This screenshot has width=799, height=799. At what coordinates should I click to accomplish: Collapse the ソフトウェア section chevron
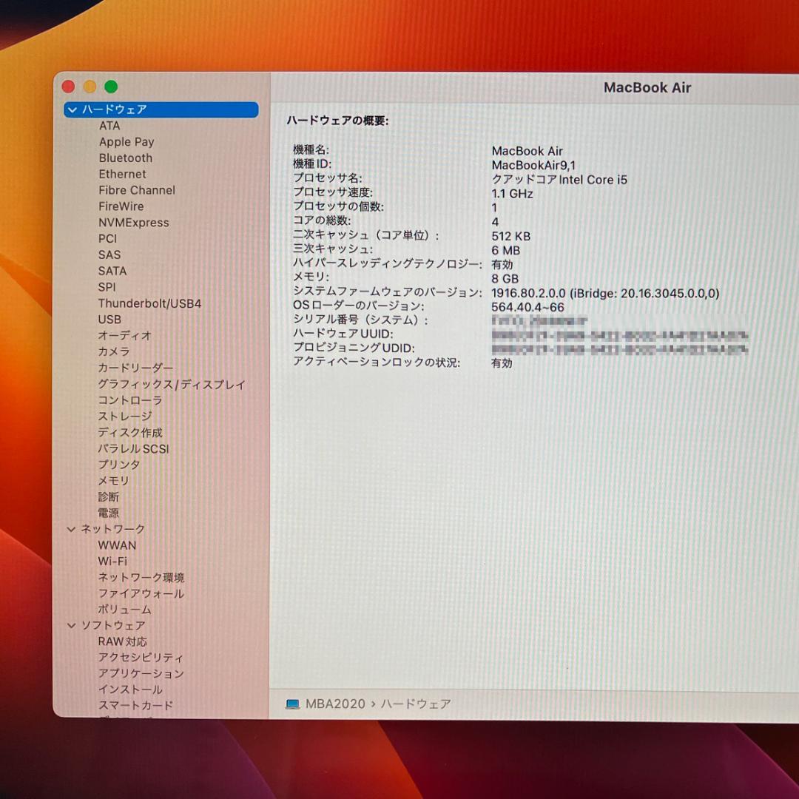[x=71, y=625]
